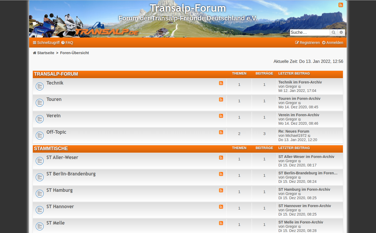Click the Technik forum status icon
This screenshot has height=233, width=376.
pos(40,86)
